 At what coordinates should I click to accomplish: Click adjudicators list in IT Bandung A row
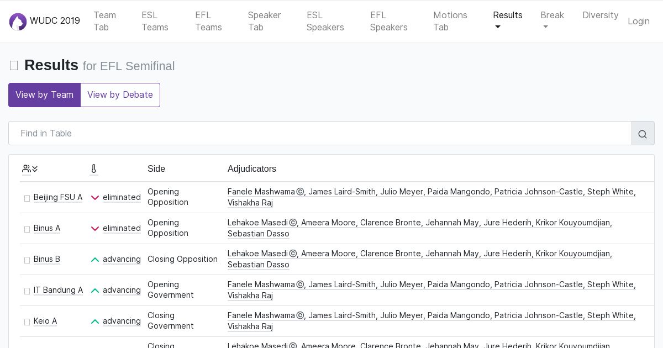(x=432, y=290)
